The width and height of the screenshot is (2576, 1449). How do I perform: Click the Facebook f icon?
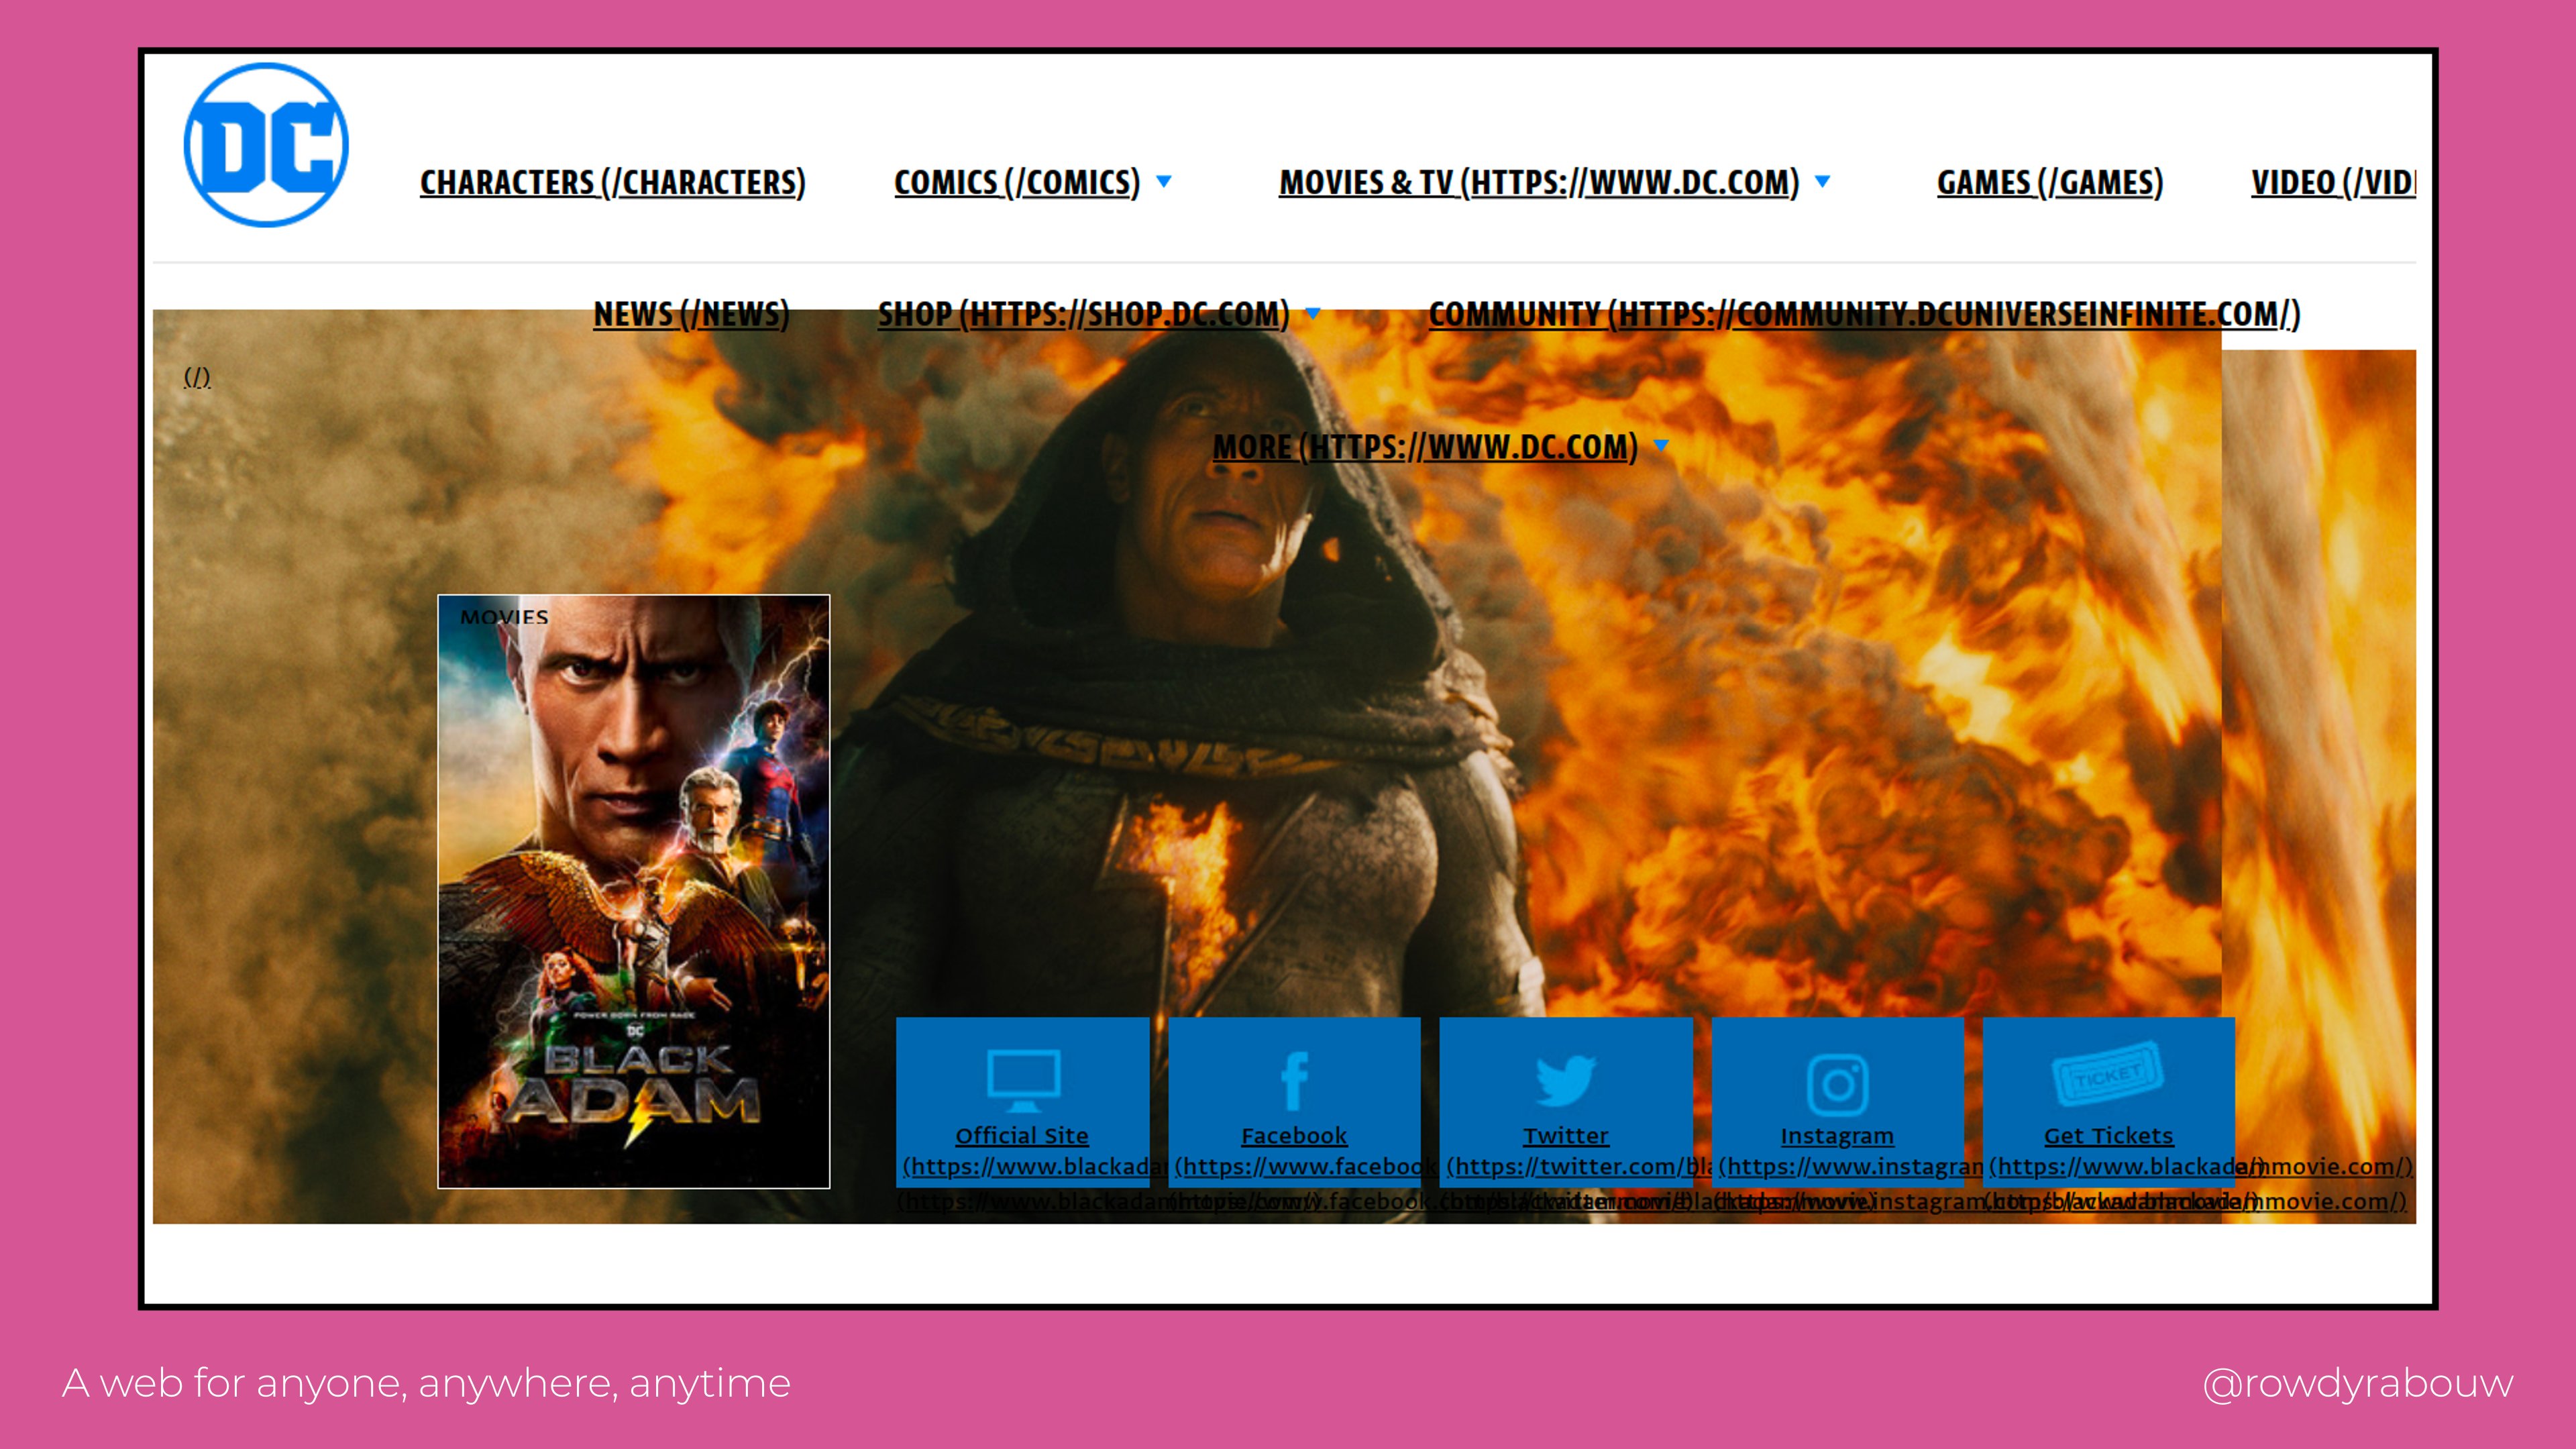tap(1294, 1080)
